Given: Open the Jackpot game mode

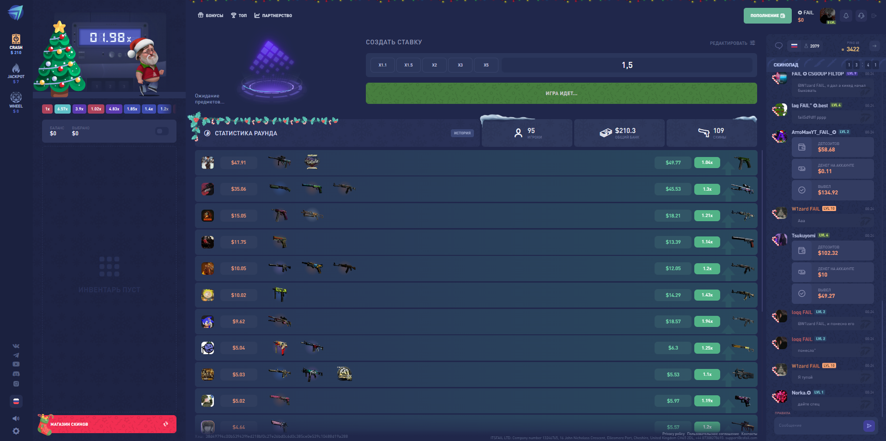Looking at the screenshot, I should point(16,73).
